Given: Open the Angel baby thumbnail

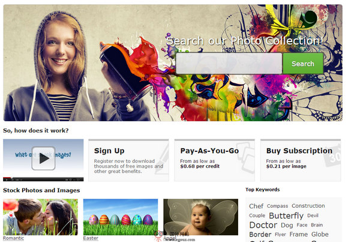Looking at the screenshot, I should [200, 217].
